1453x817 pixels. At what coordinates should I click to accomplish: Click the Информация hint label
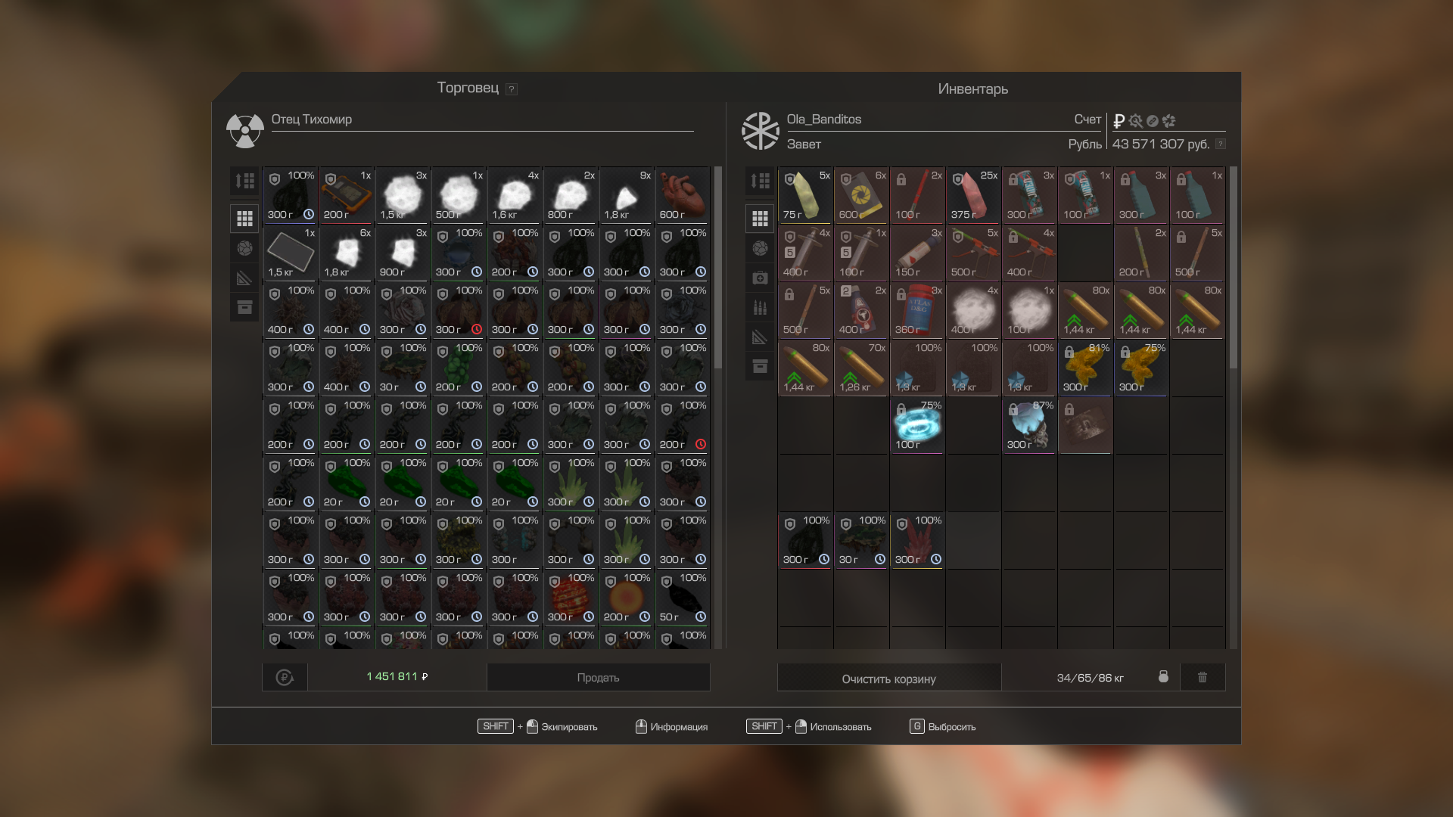(x=679, y=727)
